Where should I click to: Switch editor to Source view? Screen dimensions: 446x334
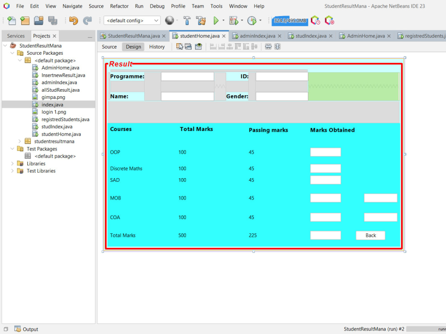pos(109,47)
